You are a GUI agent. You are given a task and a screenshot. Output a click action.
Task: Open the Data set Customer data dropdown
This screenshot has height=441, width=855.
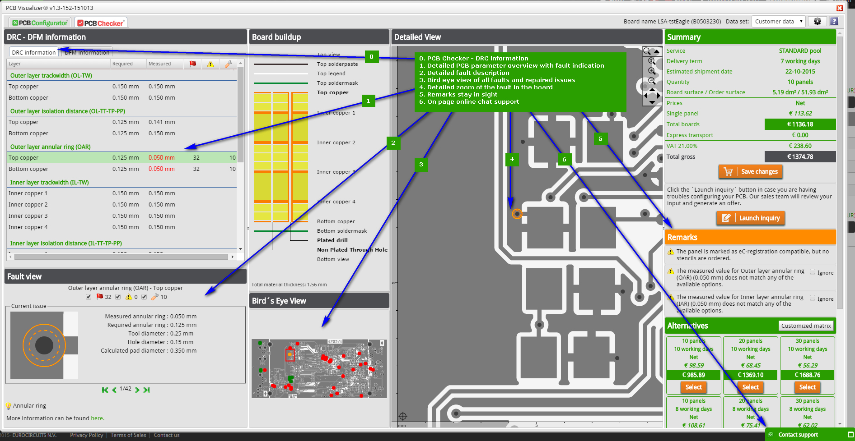[x=778, y=21]
